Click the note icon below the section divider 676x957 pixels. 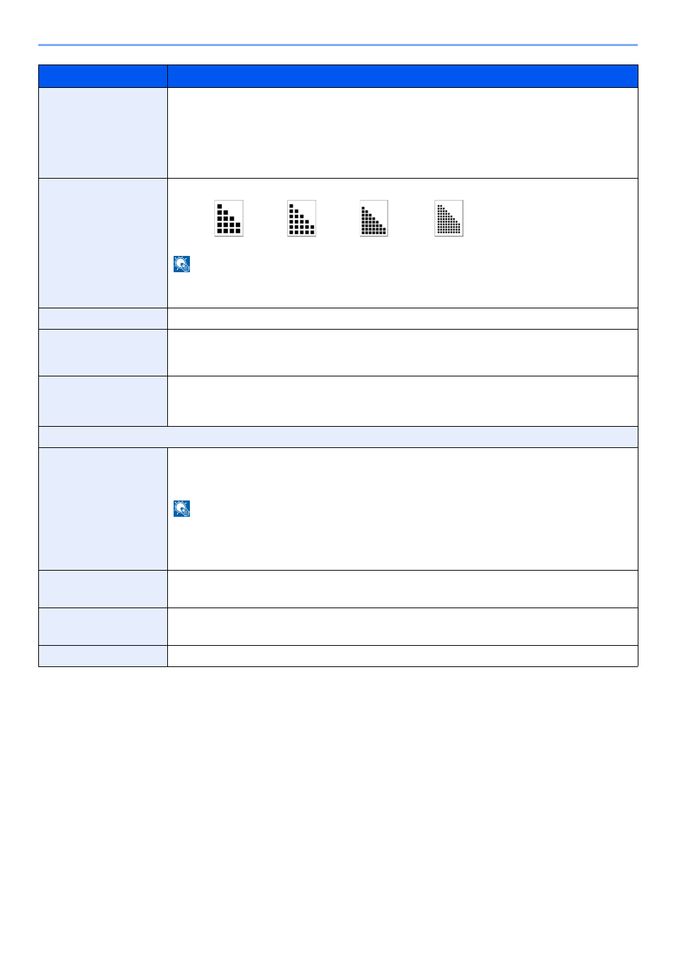click(182, 508)
